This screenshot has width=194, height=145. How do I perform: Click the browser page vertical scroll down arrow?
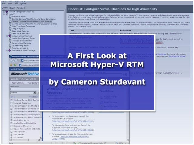128,140
